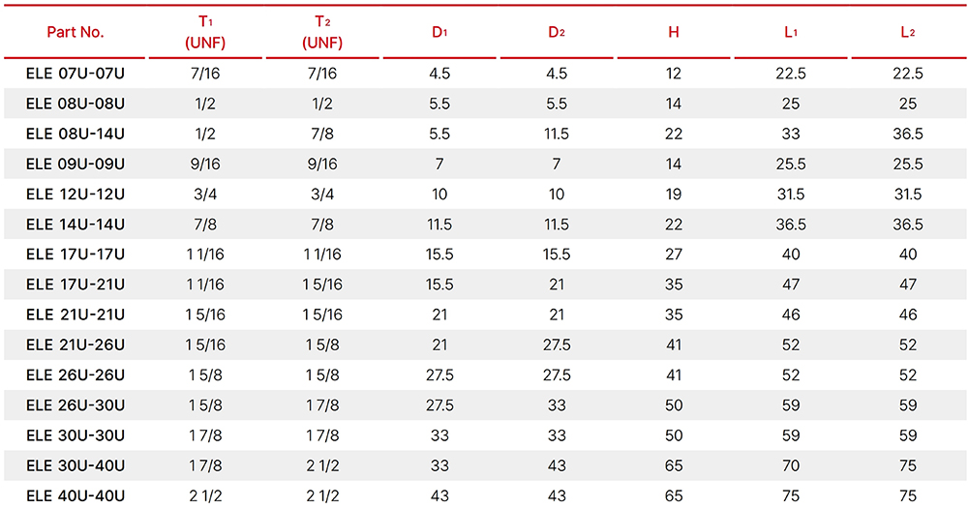Screen dimensions: 968x509
Task: Click part number ELE 07U-07U
Action: tap(76, 74)
